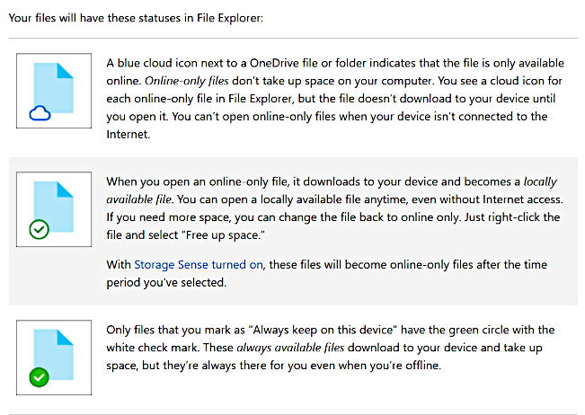Click the italic always available files phrase
Viewport: 585px width, 415px height.
[290, 348]
